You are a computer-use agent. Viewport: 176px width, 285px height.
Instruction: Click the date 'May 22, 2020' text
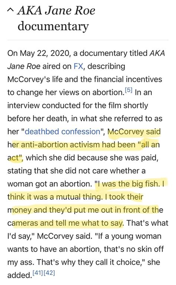44,53
